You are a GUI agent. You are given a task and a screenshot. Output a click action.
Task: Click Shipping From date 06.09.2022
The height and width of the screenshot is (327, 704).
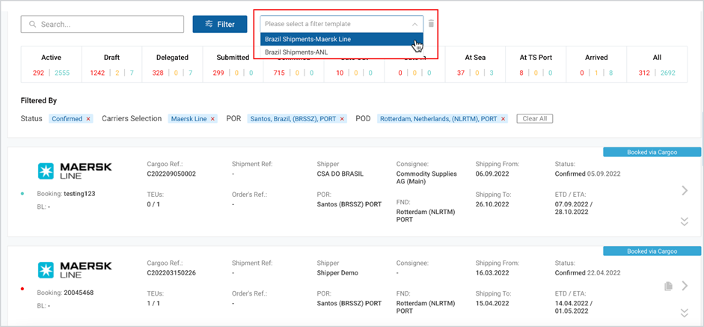click(x=492, y=174)
